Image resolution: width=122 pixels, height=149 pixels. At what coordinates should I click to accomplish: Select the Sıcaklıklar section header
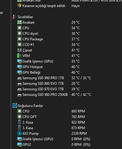(x=25, y=17)
